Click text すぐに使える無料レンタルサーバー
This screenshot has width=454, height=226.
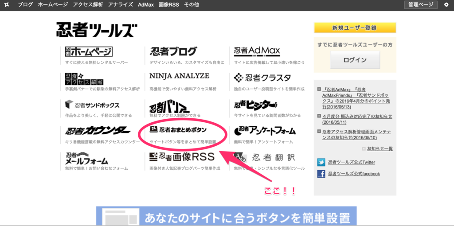(96, 62)
